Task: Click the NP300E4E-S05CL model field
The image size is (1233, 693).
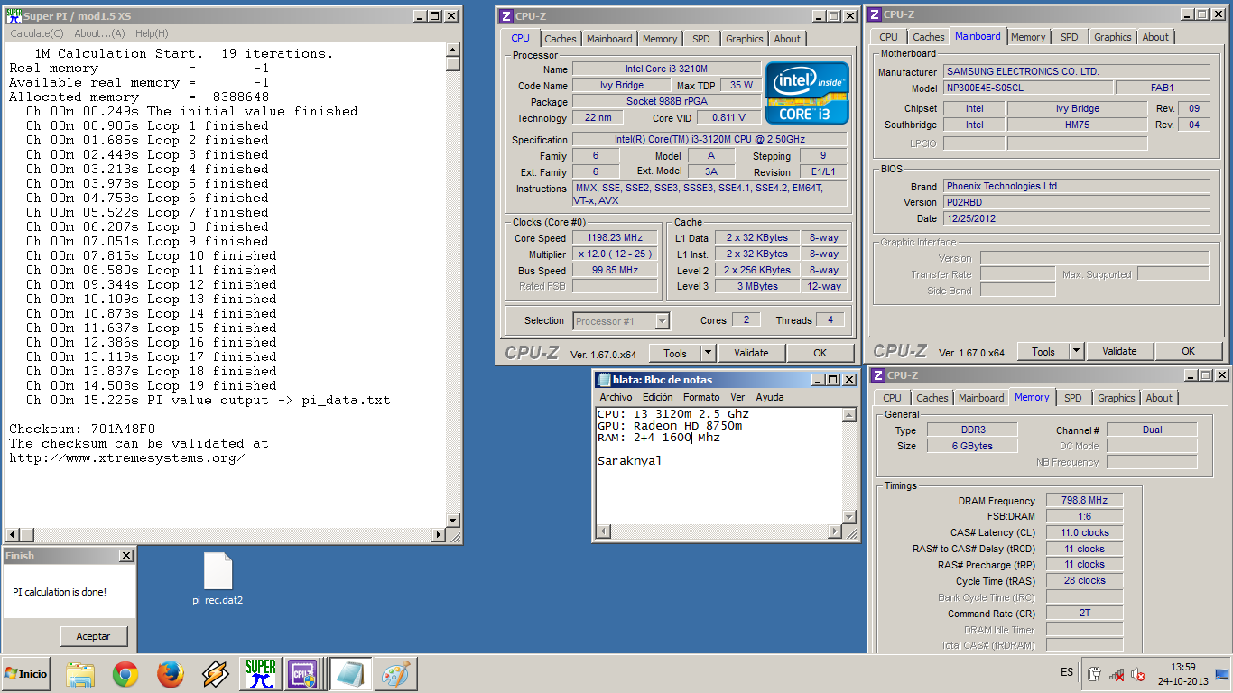Action: coord(1027,88)
